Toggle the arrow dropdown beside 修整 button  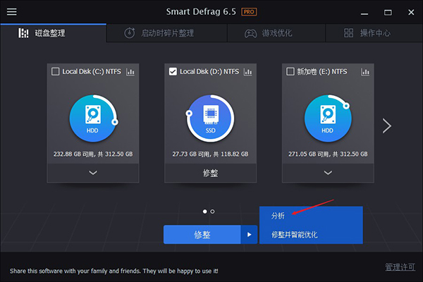249,235
